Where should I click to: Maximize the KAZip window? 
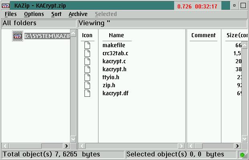243,6
